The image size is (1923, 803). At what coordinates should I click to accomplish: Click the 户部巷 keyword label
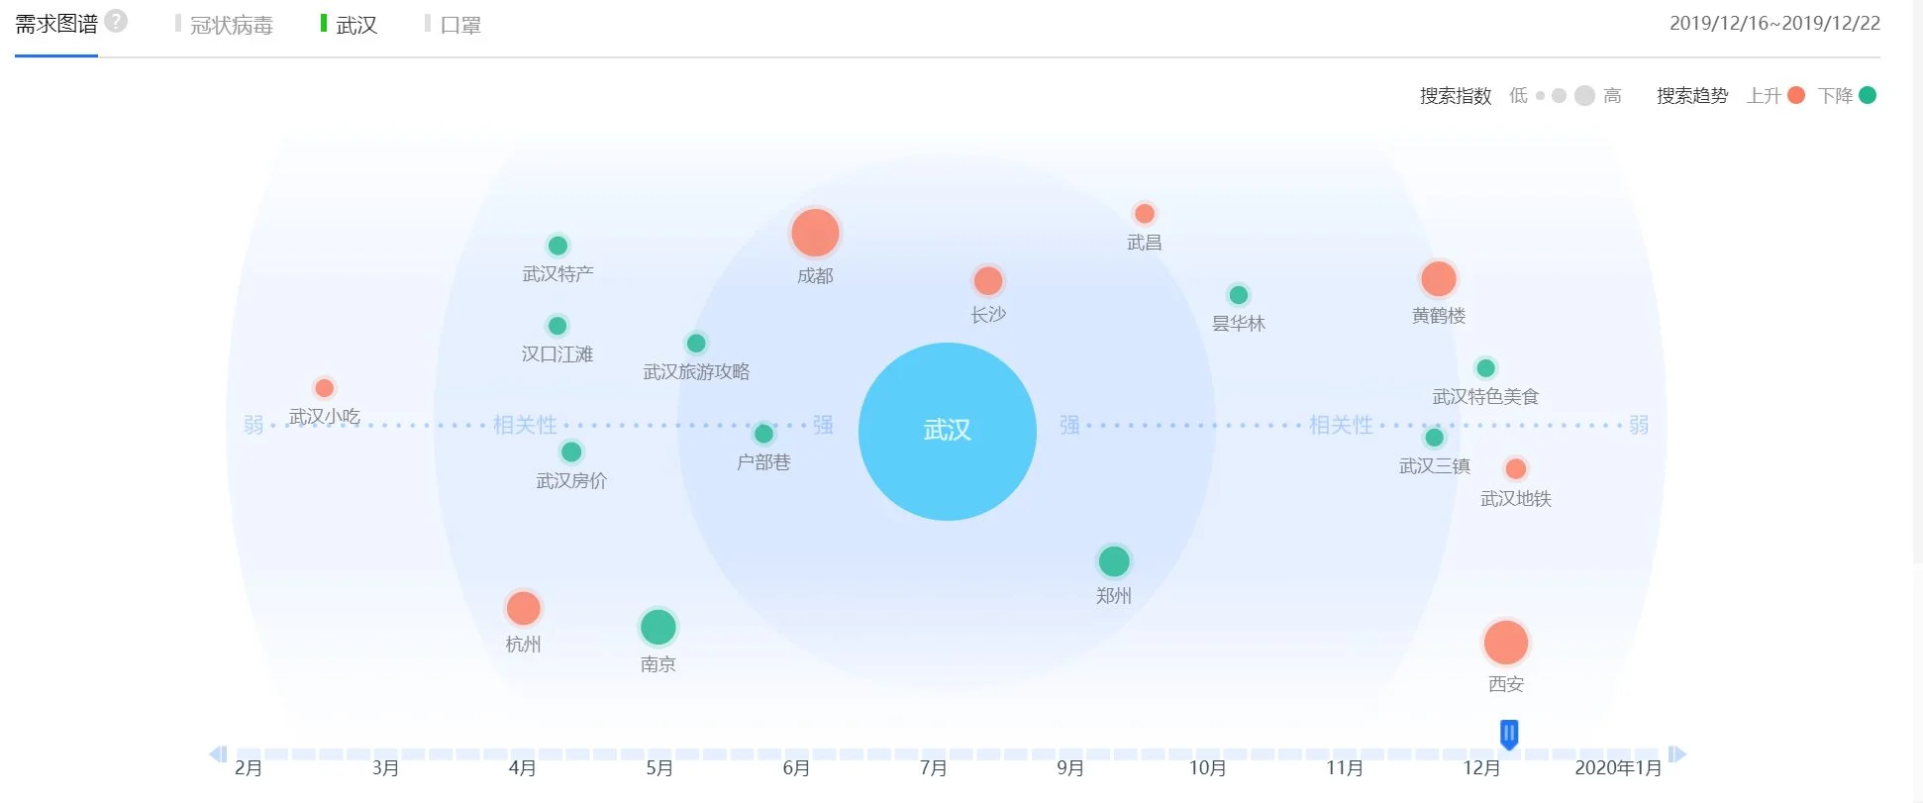tap(763, 462)
